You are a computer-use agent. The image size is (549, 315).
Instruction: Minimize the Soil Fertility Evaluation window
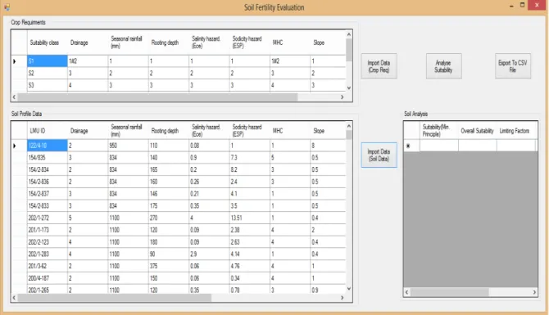tap(511, 6)
